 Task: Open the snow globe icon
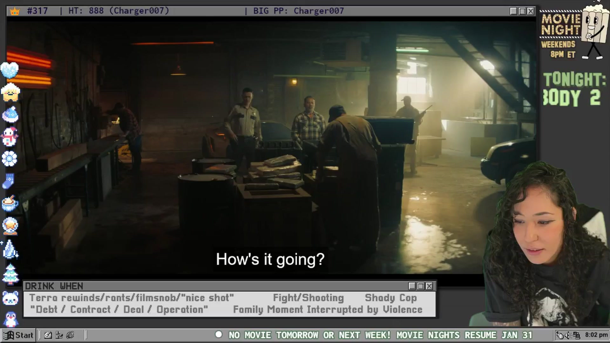tap(10, 226)
